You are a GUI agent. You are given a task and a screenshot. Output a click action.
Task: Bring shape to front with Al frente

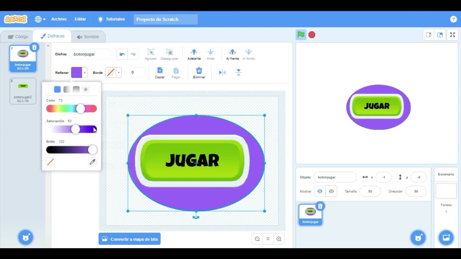[232, 54]
